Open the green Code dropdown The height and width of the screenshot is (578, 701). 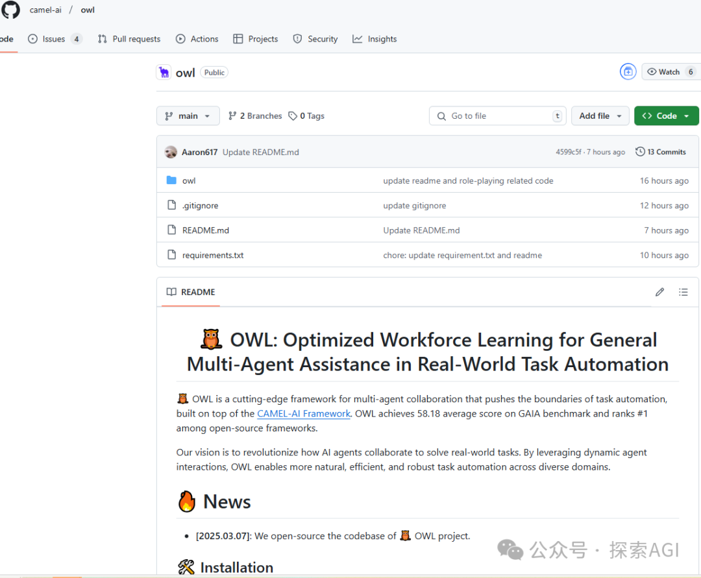[x=666, y=115]
